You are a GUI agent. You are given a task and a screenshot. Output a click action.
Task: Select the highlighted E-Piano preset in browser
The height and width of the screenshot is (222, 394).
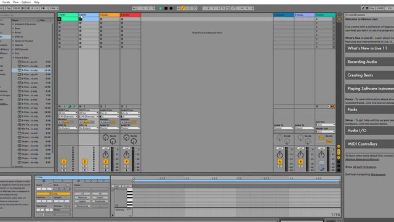tap(31, 70)
